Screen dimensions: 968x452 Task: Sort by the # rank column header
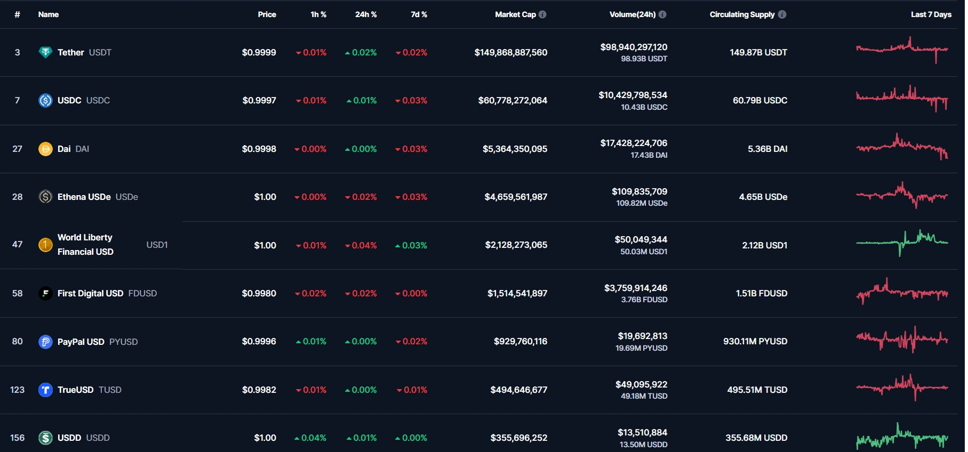pos(17,14)
